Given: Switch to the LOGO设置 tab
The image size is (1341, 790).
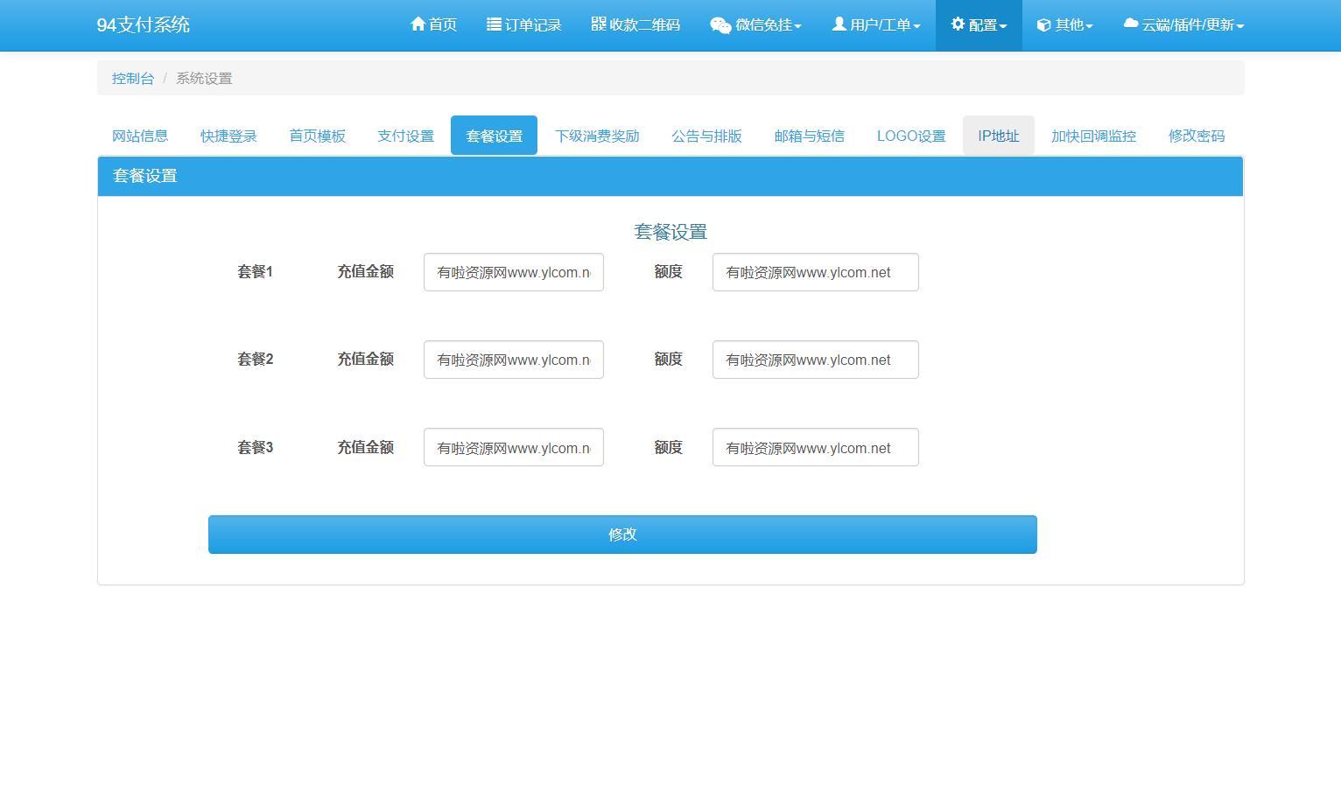Looking at the screenshot, I should pyautogui.click(x=911, y=136).
